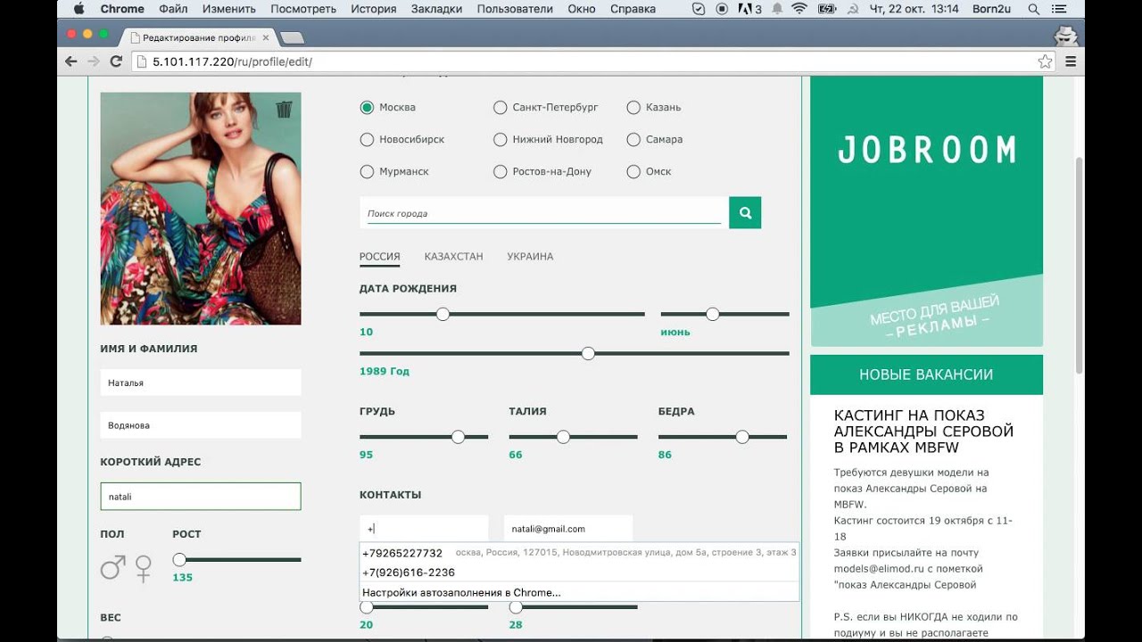Pick the Омск radio button
Image resolution: width=1142 pixels, height=642 pixels.
633,171
